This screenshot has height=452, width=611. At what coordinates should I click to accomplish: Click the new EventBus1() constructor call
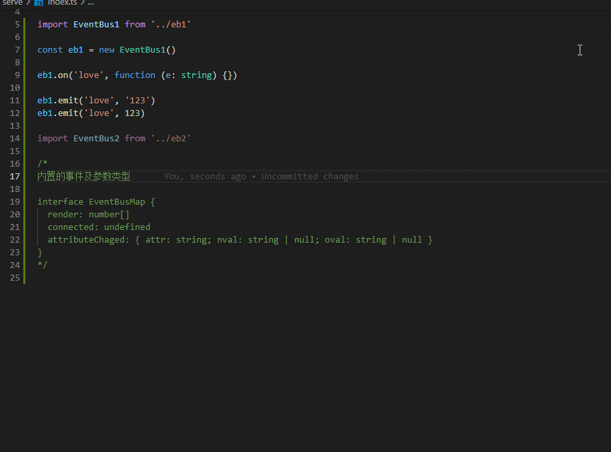[x=137, y=50]
